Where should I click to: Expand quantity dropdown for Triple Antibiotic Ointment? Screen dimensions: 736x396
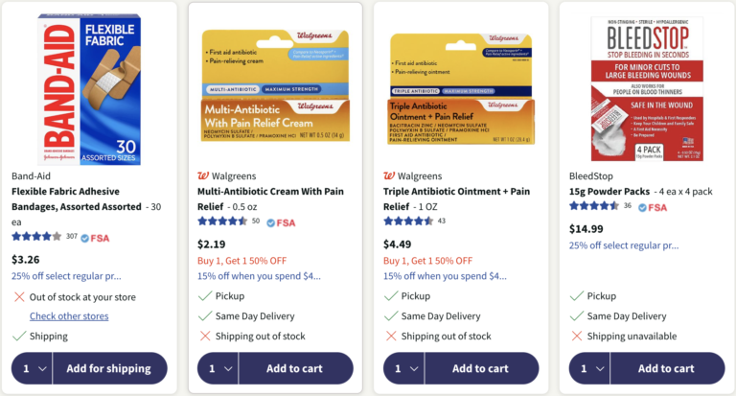(x=404, y=368)
